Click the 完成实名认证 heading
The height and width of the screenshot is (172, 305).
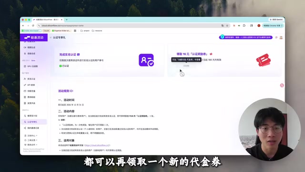pos(68,54)
